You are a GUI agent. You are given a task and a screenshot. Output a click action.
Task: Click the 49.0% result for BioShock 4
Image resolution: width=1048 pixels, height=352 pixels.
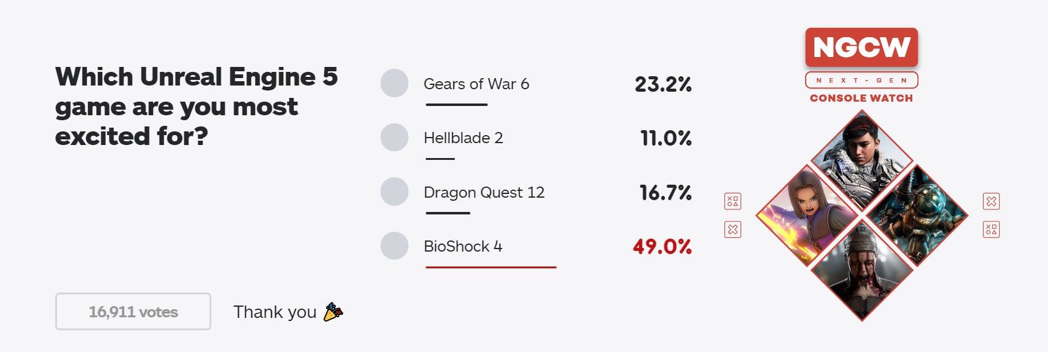[662, 247]
